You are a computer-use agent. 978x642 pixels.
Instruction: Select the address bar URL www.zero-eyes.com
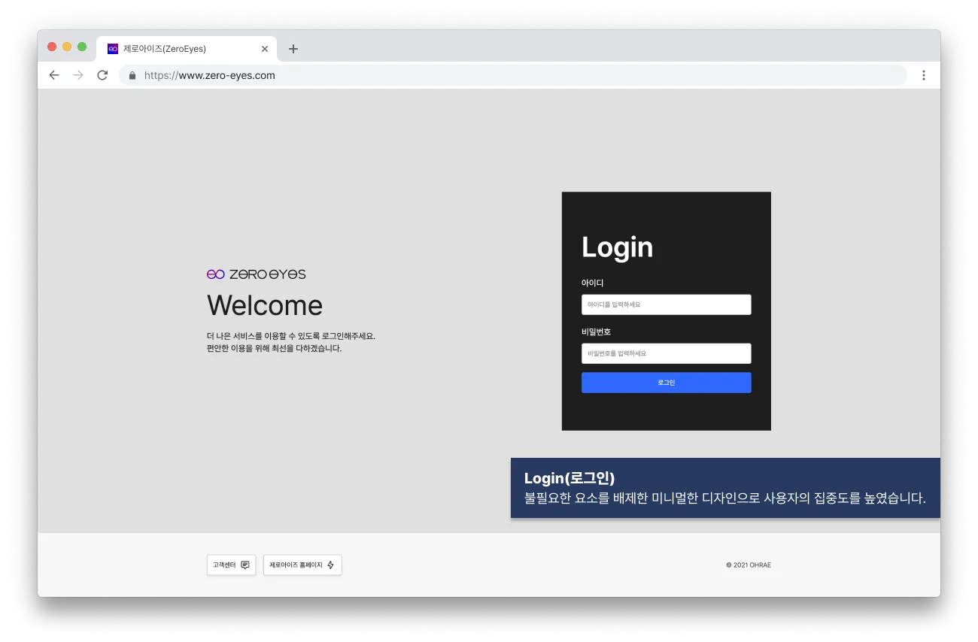(209, 75)
